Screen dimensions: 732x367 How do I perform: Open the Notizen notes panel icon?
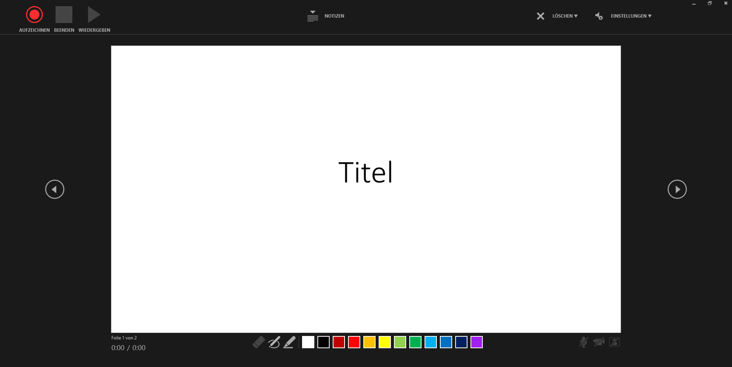[x=313, y=16]
